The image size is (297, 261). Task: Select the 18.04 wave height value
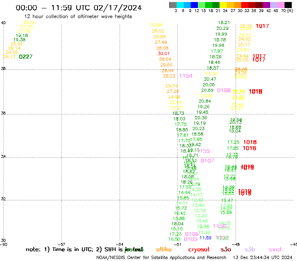tap(177, 224)
